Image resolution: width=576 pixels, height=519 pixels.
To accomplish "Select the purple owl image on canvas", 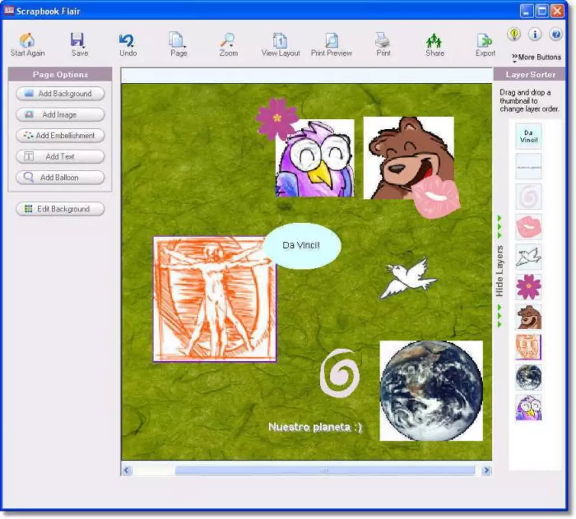I will point(315,158).
